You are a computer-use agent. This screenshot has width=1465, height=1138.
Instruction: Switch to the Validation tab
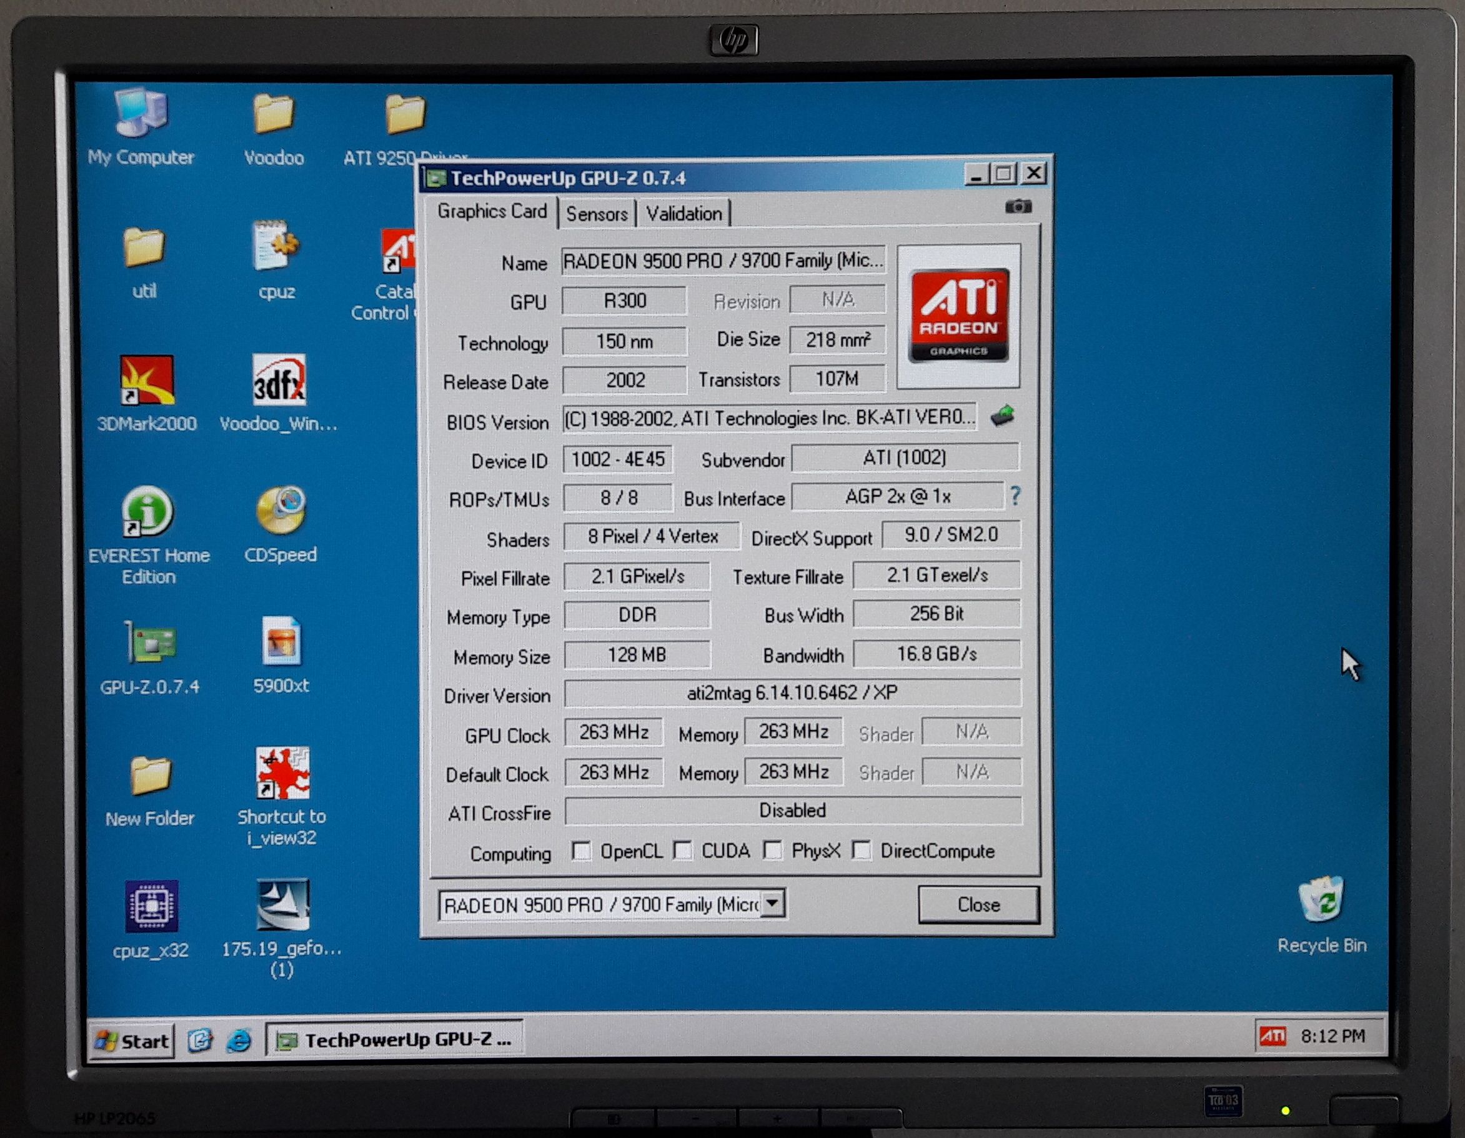pos(684,214)
